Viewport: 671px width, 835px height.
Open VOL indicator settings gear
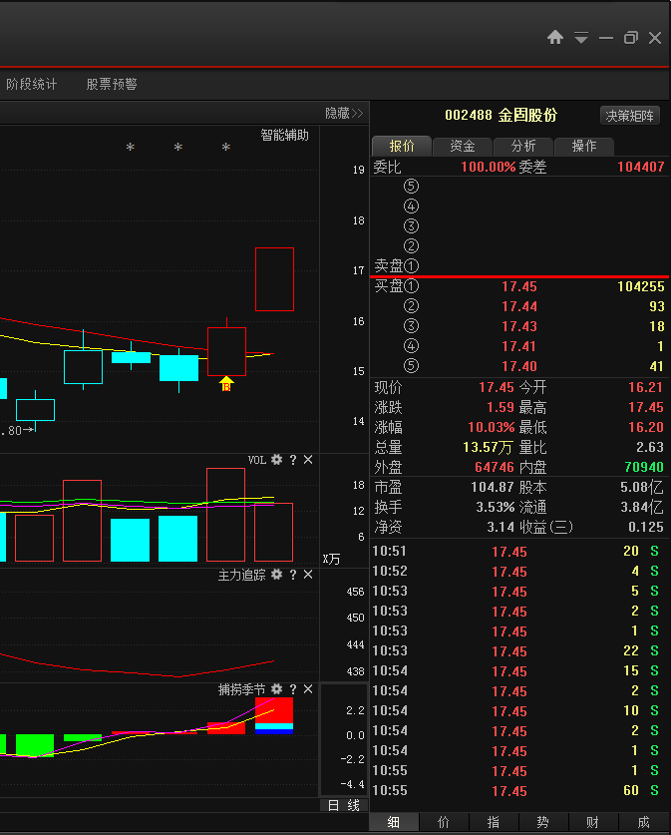[x=277, y=460]
